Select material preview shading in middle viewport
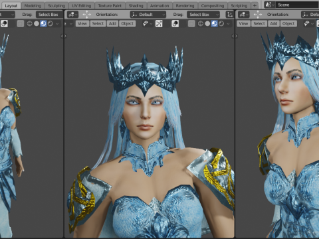 click(214, 23)
